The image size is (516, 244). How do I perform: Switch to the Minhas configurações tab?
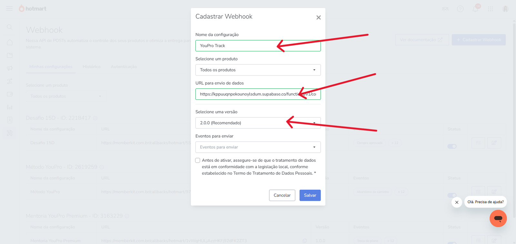click(x=51, y=67)
